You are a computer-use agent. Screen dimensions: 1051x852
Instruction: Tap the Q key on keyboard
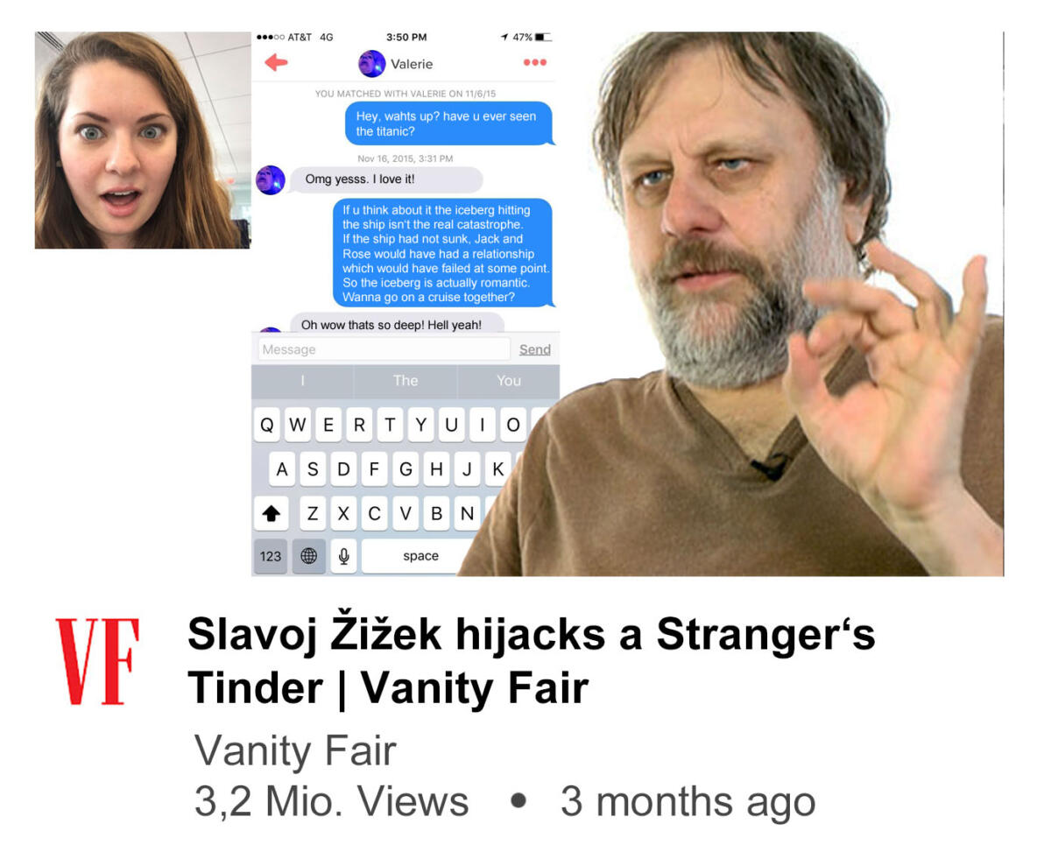(x=267, y=425)
